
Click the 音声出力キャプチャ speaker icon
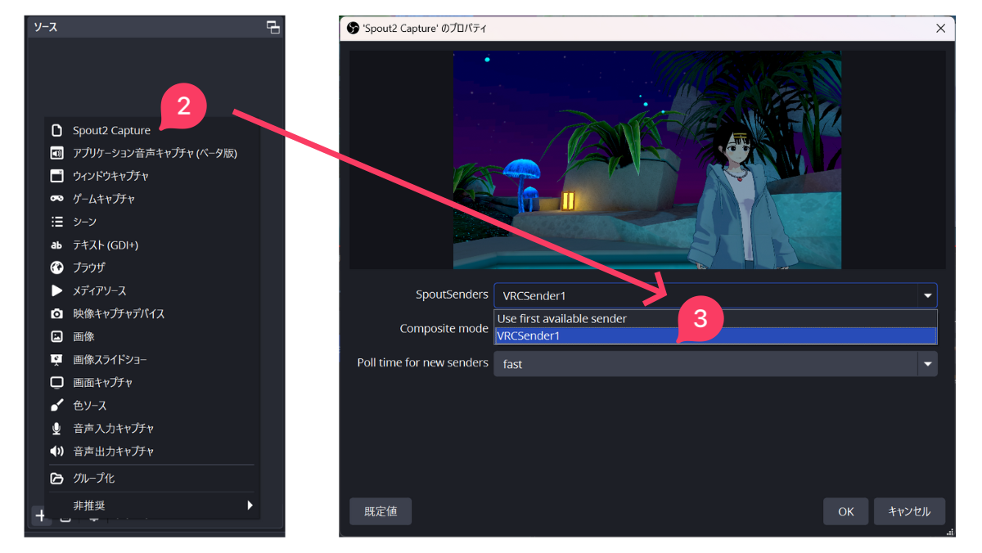pyautogui.click(x=56, y=451)
